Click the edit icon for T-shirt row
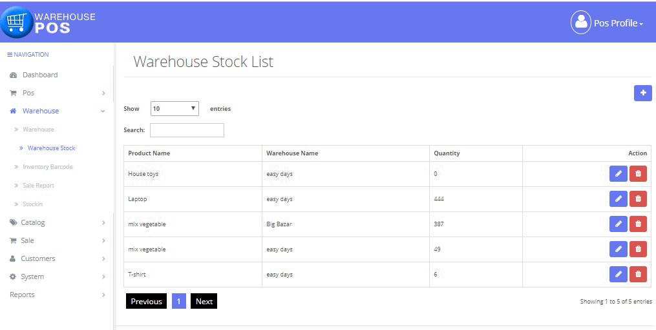The height and width of the screenshot is (330, 656). pyautogui.click(x=618, y=275)
